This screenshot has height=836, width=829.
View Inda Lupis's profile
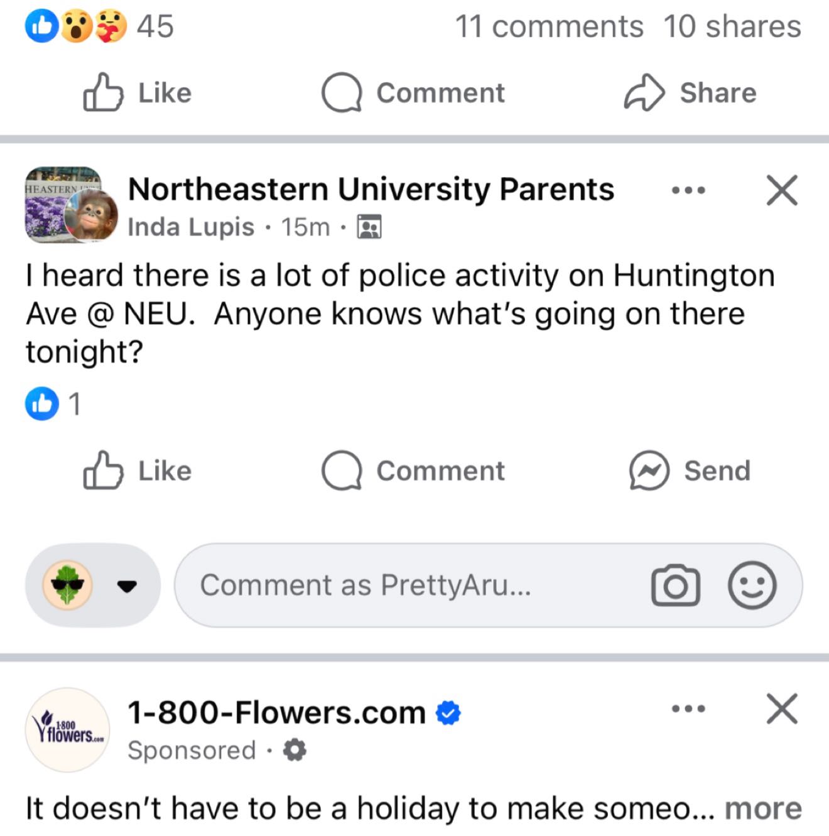(x=191, y=227)
